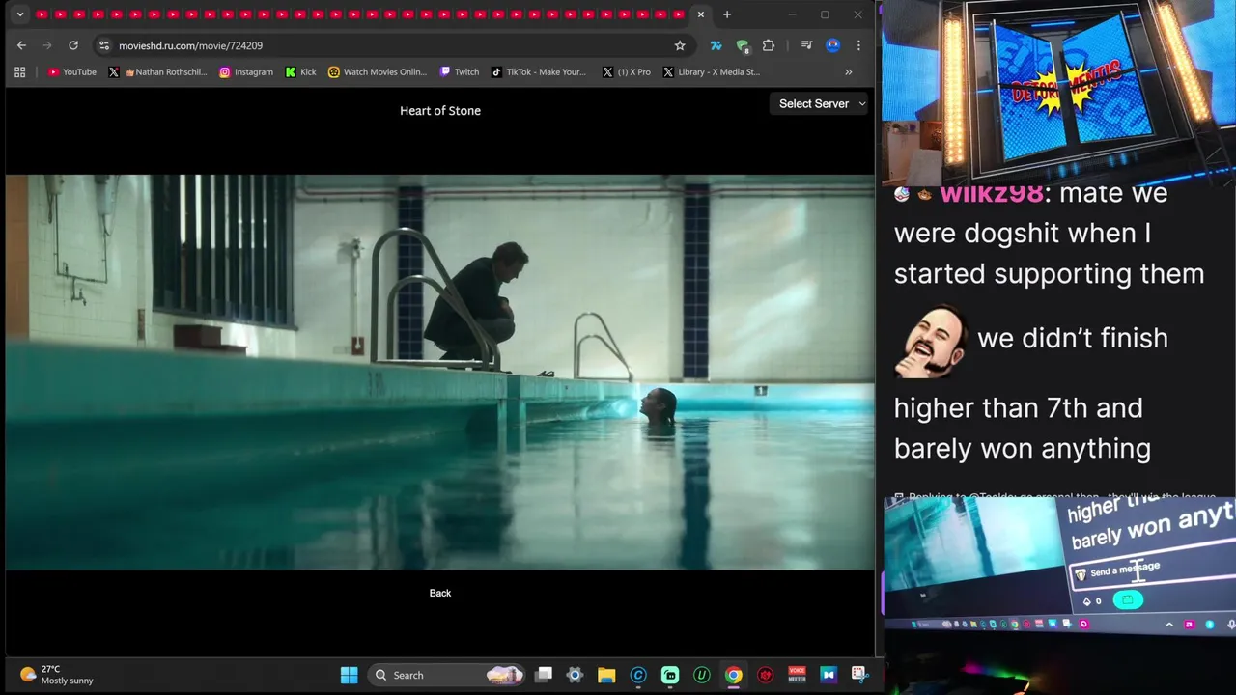This screenshot has height=695, width=1236.
Task: Open site information icon in address bar
Action: coord(104,45)
